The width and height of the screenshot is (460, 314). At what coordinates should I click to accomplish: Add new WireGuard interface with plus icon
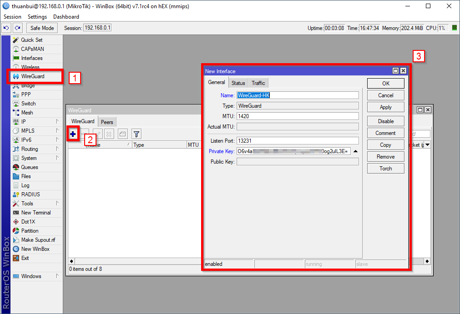pos(73,134)
